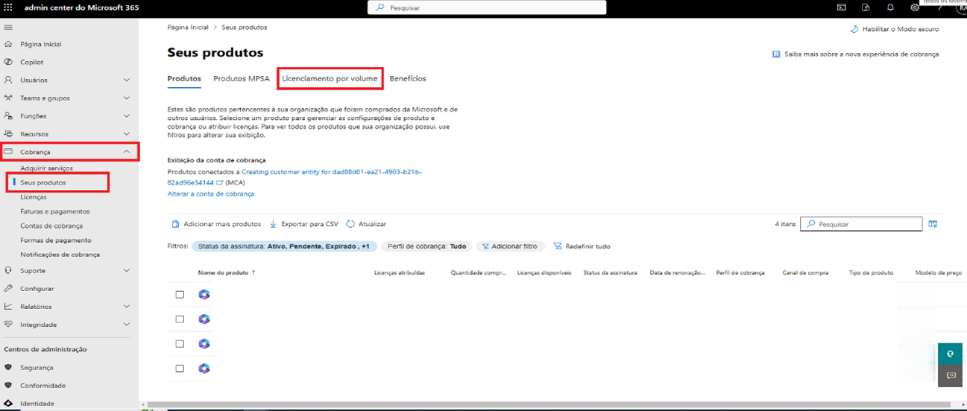This screenshot has width=967, height=411.
Task: Switch to Licenciamento por volume tab
Action: coord(330,78)
